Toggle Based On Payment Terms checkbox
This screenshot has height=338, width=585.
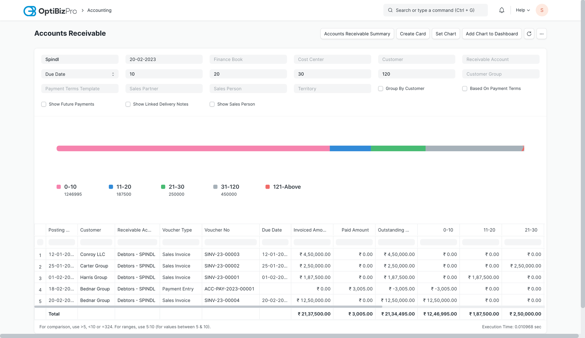click(465, 89)
